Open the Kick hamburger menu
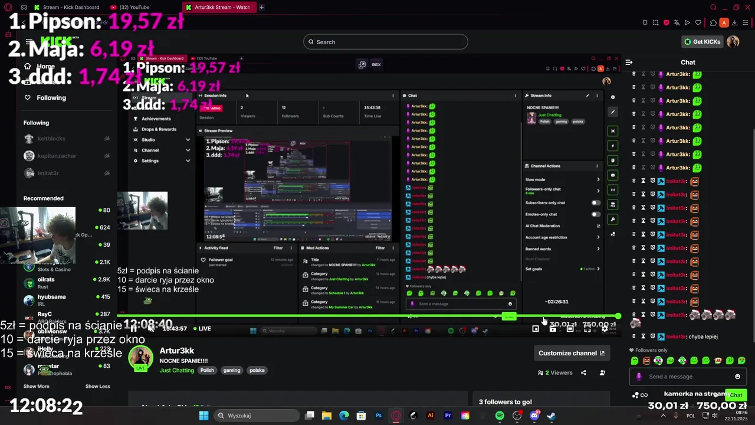Image resolution: width=755 pixels, height=425 pixels. pos(28,42)
